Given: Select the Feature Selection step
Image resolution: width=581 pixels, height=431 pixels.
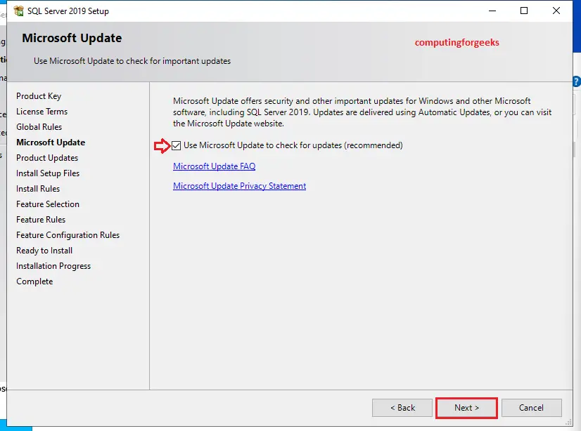Looking at the screenshot, I should (x=48, y=204).
